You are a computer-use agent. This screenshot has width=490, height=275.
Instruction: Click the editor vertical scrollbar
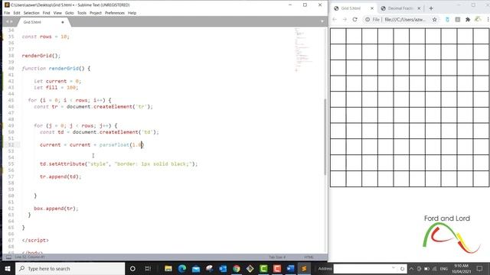325,137
